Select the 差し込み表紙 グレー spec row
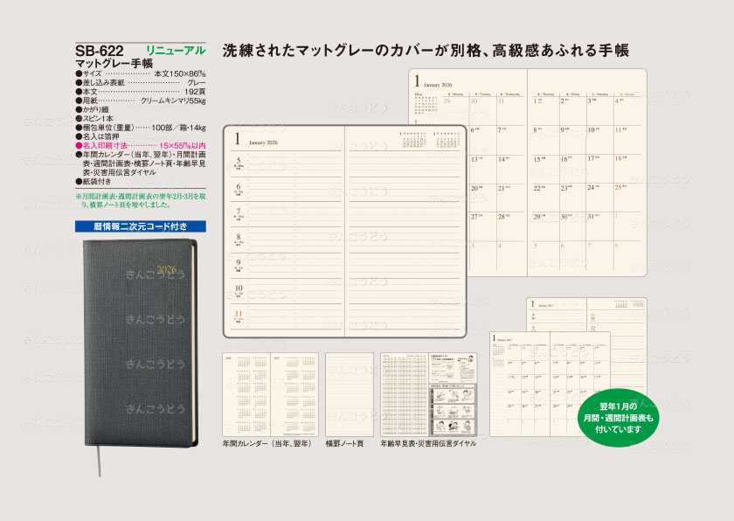The height and width of the screenshot is (521, 734). [141, 82]
